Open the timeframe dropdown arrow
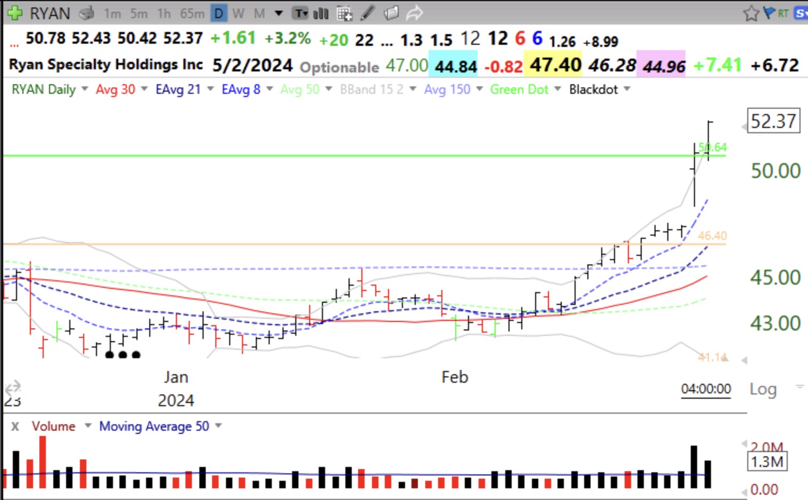Viewport: 808px width, 500px height. point(278,13)
